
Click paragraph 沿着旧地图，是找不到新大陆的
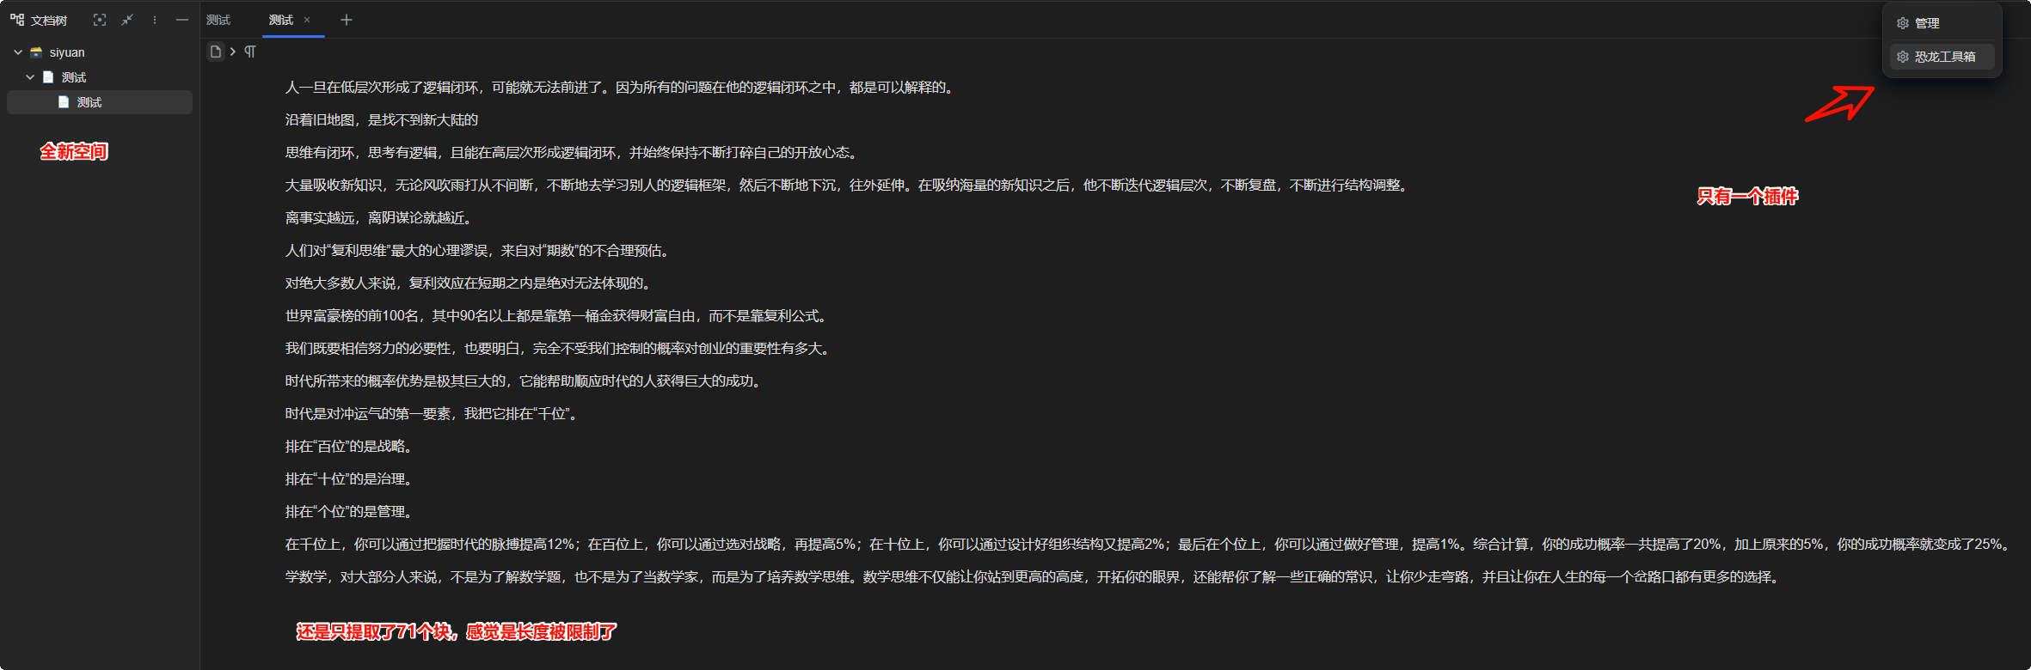[x=382, y=120]
